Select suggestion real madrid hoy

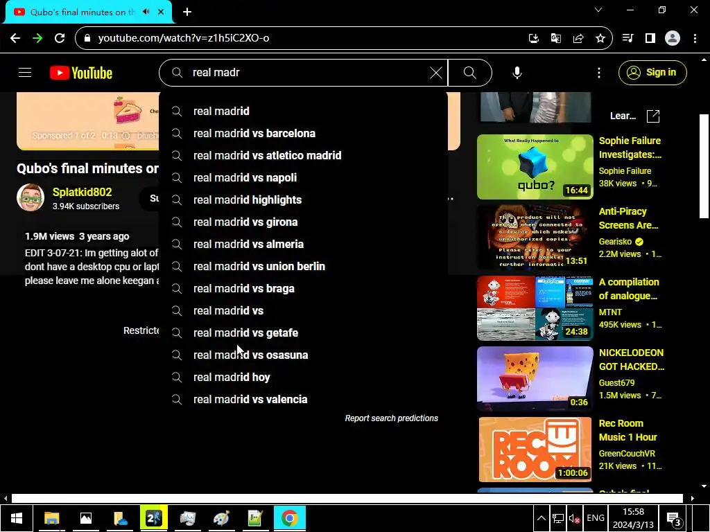[x=303, y=377]
